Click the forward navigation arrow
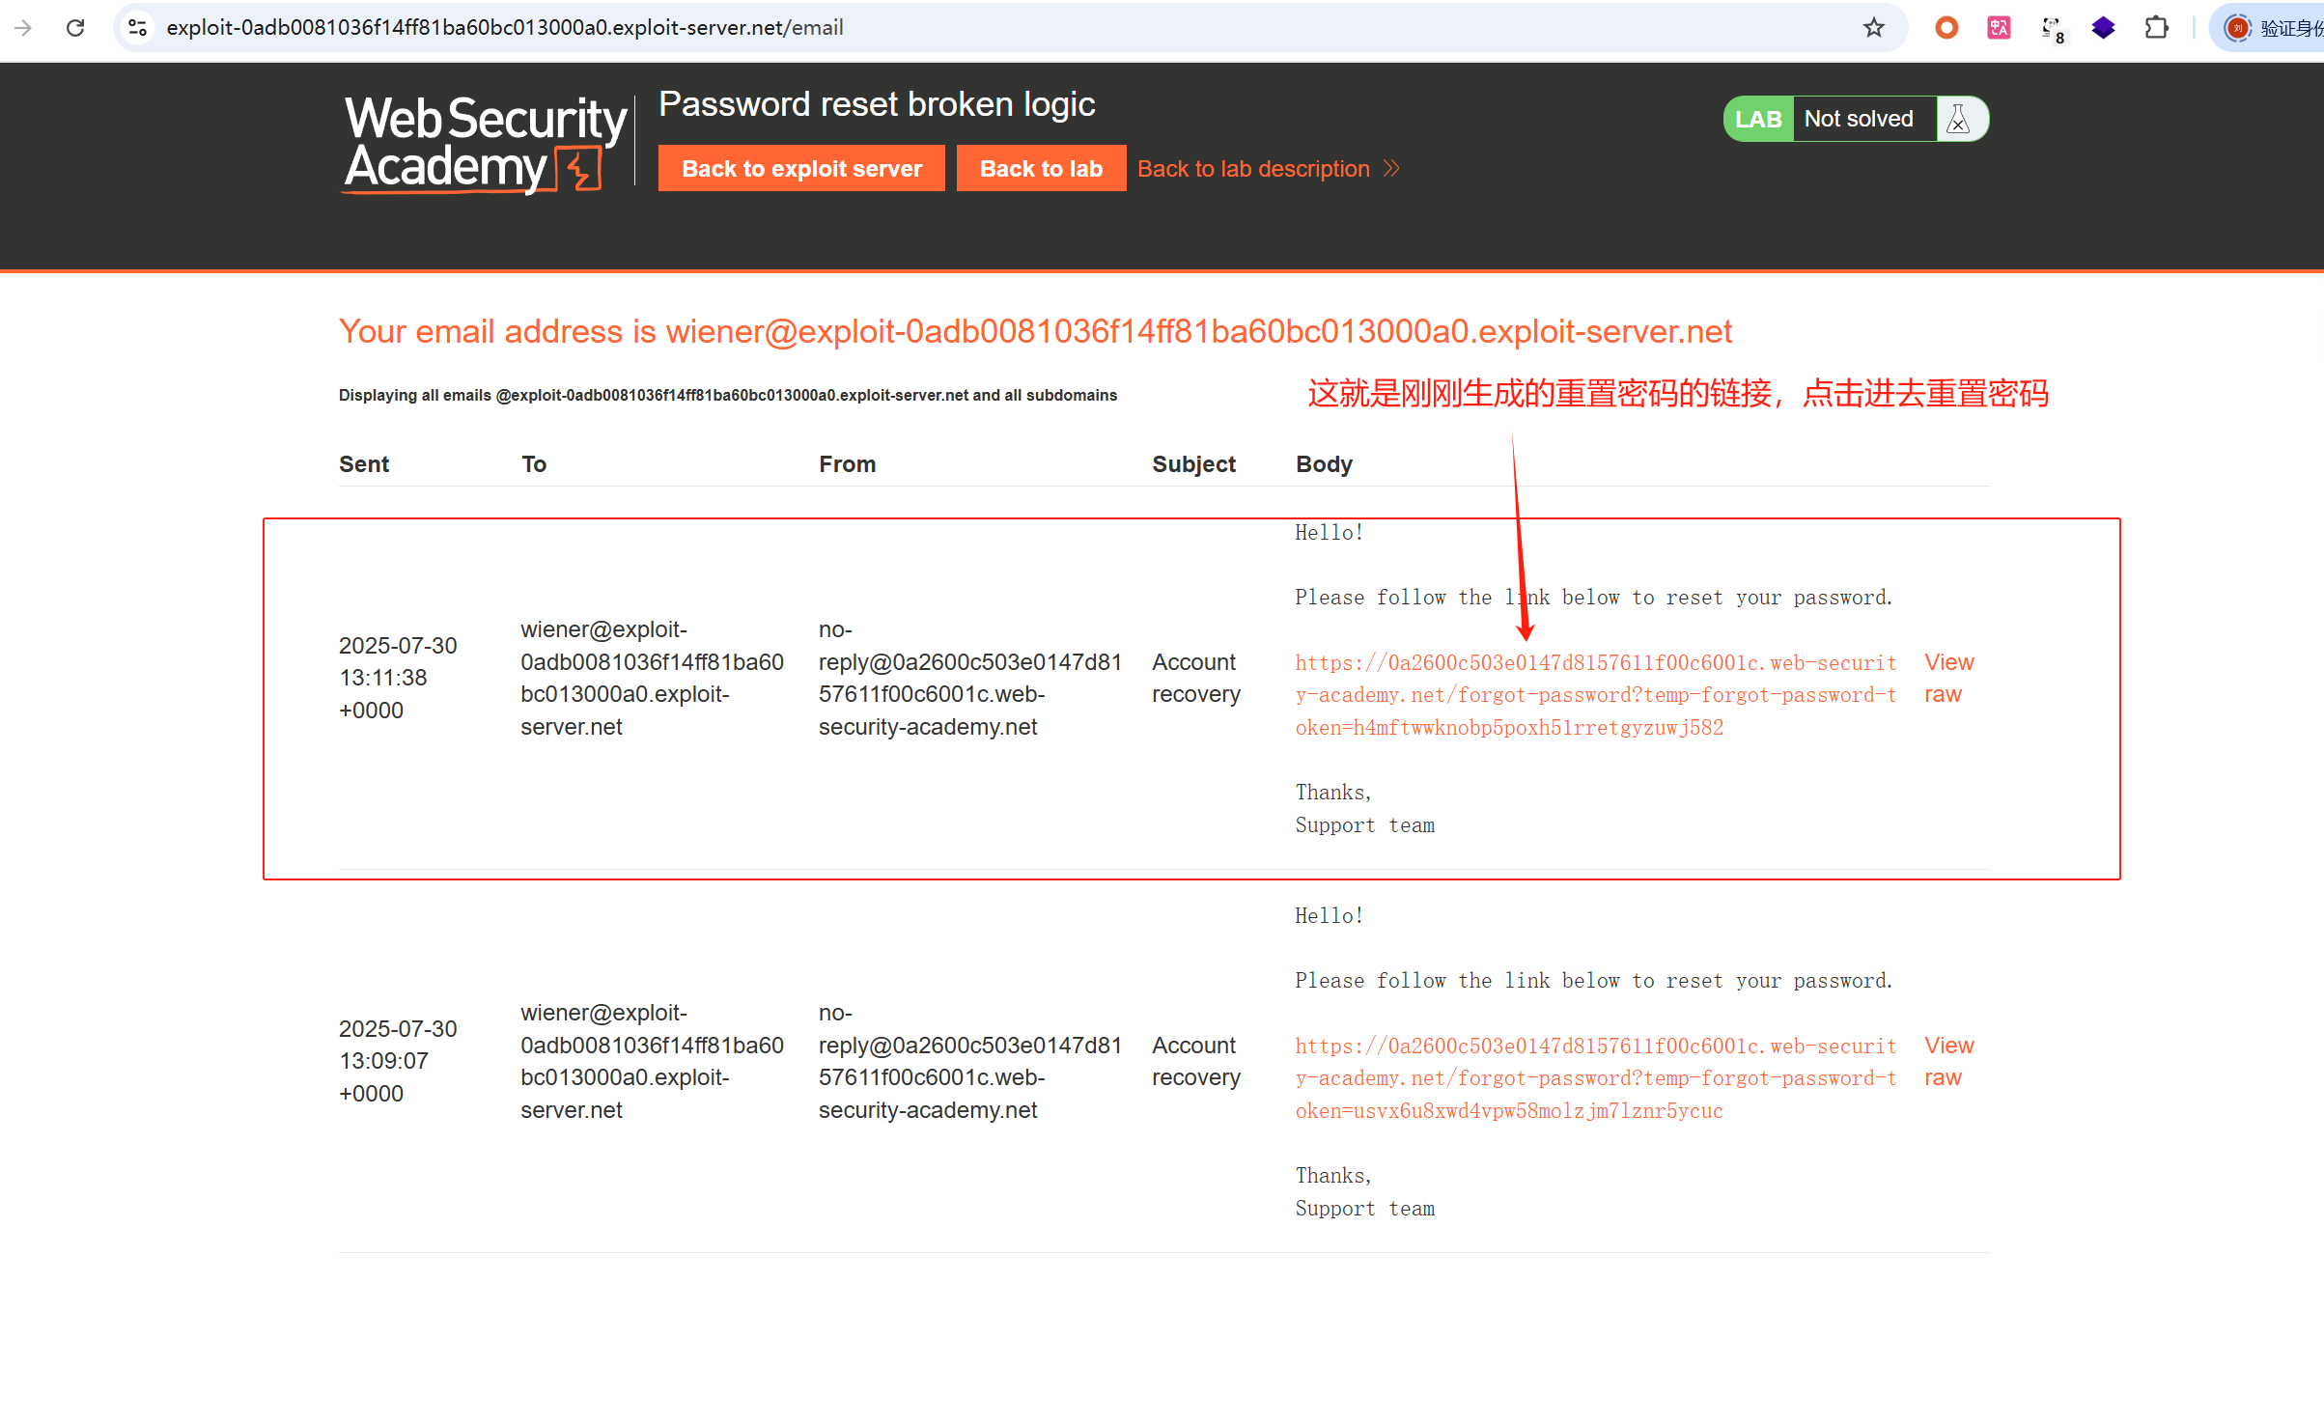 (x=23, y=28)
